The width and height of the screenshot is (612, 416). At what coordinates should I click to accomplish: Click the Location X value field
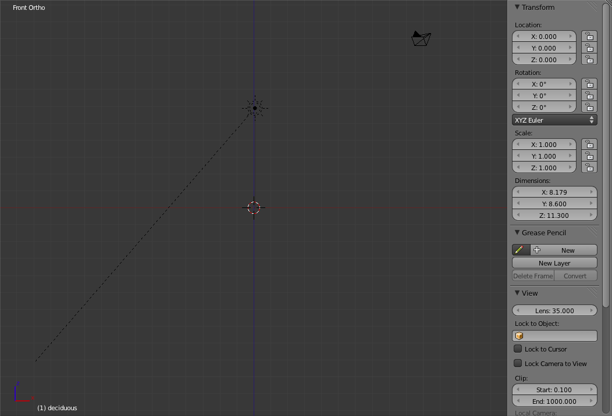(544, 36)
